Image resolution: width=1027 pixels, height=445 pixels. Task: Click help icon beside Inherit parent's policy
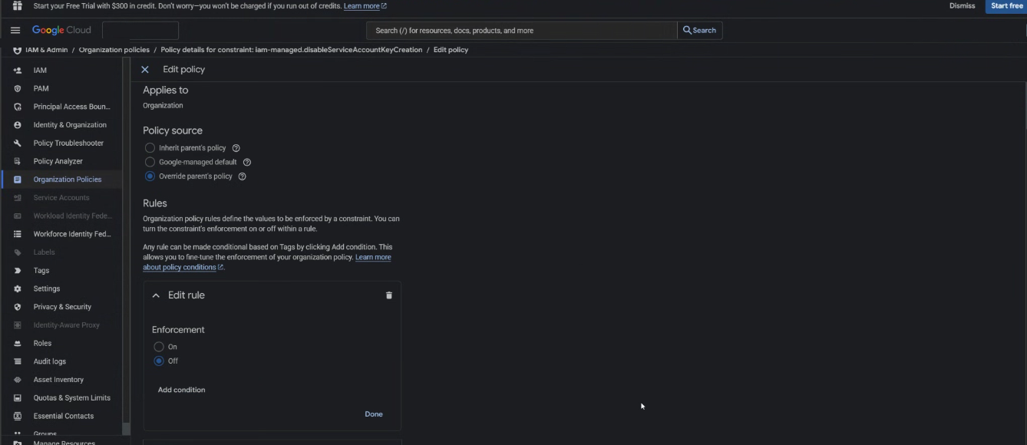click(236, 148)
